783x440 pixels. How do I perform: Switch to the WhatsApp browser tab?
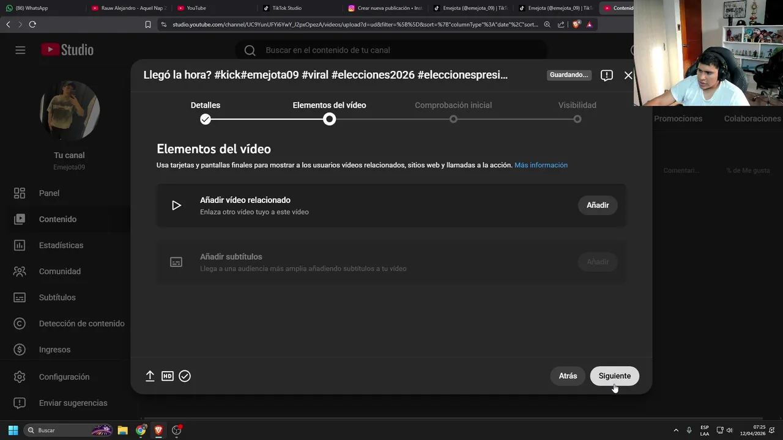pyautogui.click(x=43, y=8)
